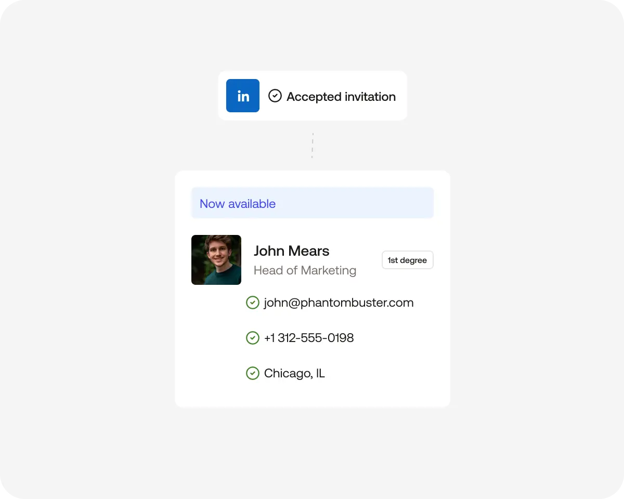Click the +1 312-555-0198 phone number
The height and width of the screenshot is (499, 624).
pyautogui.click(x=309, y=338)
